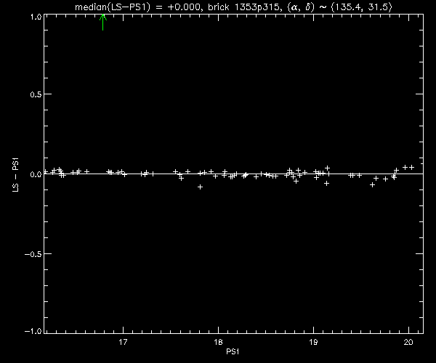Image resolution: width=436 pixels, height=363 pixels.
Task: Click the plot title starting "median(LS−PS1)"
Action: [x=233, y=7]
